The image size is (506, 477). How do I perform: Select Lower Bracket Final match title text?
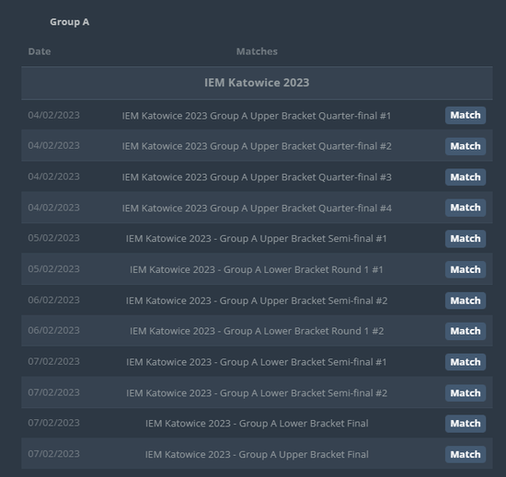[257, 424]
